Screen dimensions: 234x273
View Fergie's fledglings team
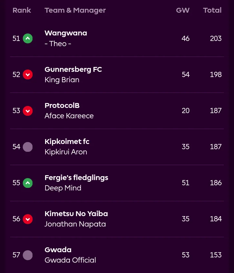click(x=76, y=178)
